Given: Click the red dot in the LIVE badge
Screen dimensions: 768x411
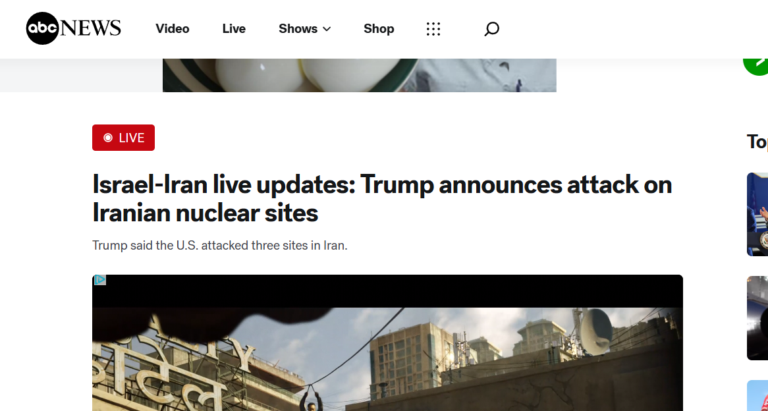Looking at the screenshot, I should [x=108, y=138].
